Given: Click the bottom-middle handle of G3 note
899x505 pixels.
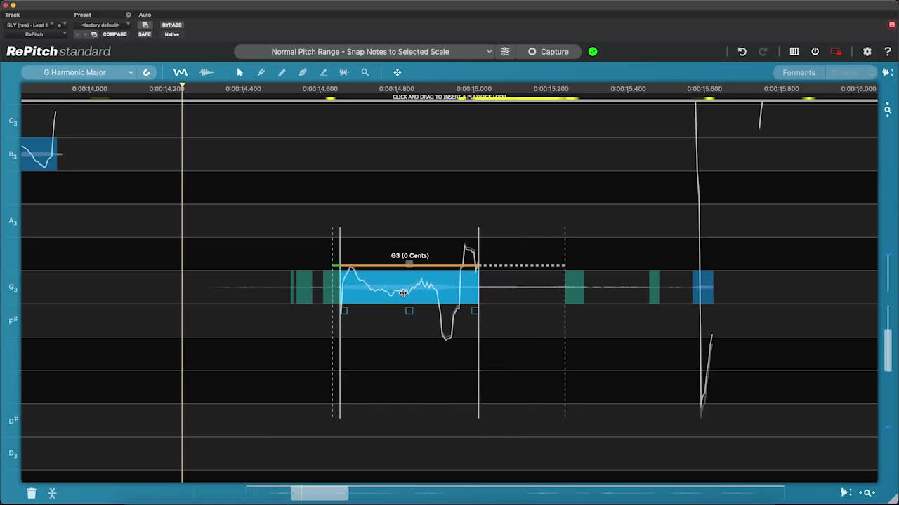Looking at the screenshot, I should 409,310.
